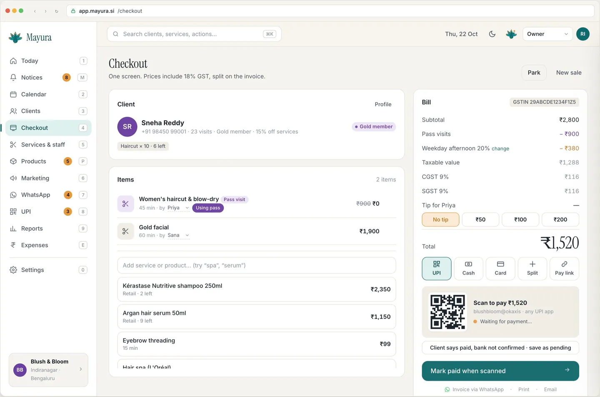Go to Services & staff
The image size is (600, 397).
pyautogui.click(x=48, y=145)
